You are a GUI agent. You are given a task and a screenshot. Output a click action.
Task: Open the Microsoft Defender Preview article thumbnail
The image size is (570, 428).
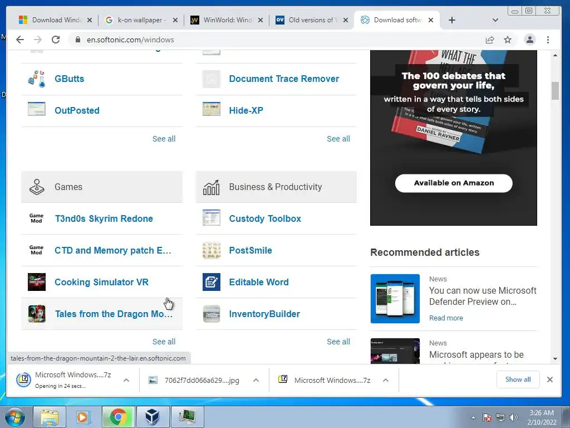[x=395, y=299]
